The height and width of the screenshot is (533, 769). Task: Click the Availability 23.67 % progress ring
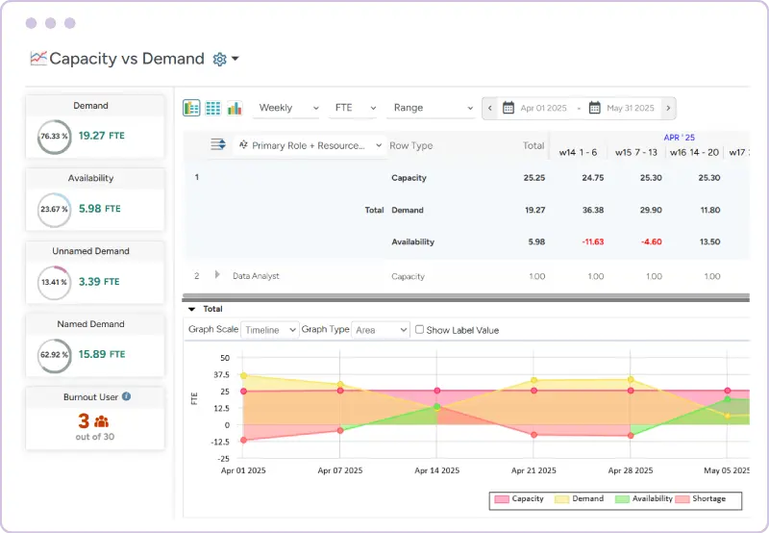[x=55, y=210]
